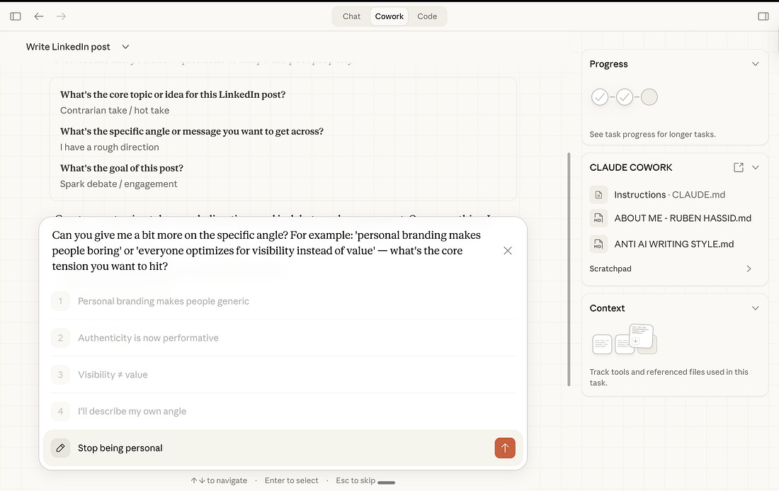Open ANTI AI WRITING STYLE.md file
This screenshot has height=491, width=779.
pyautogui.click(x=673, y=244)
